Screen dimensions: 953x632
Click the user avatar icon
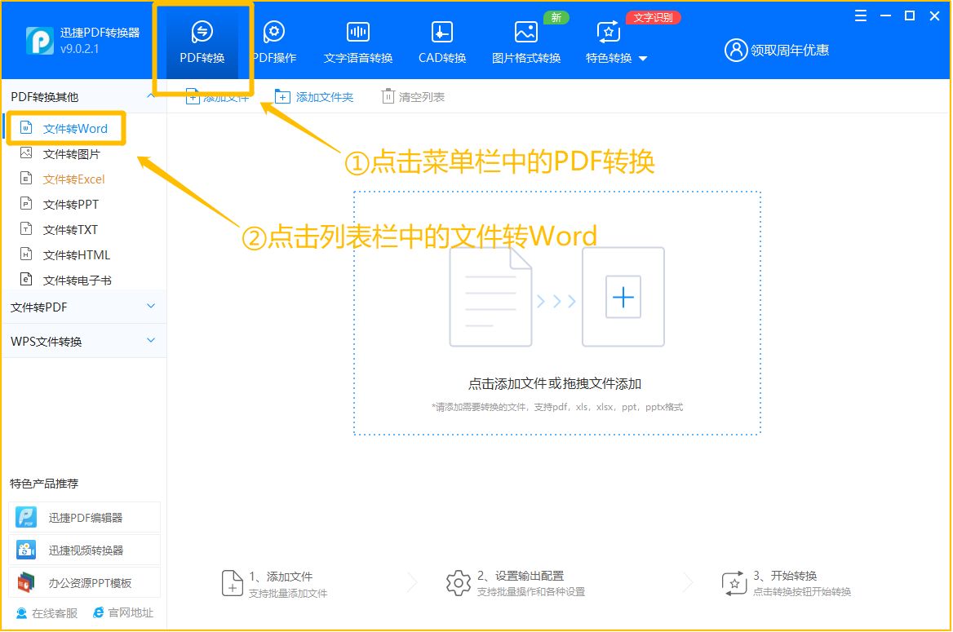pos(735,50)
